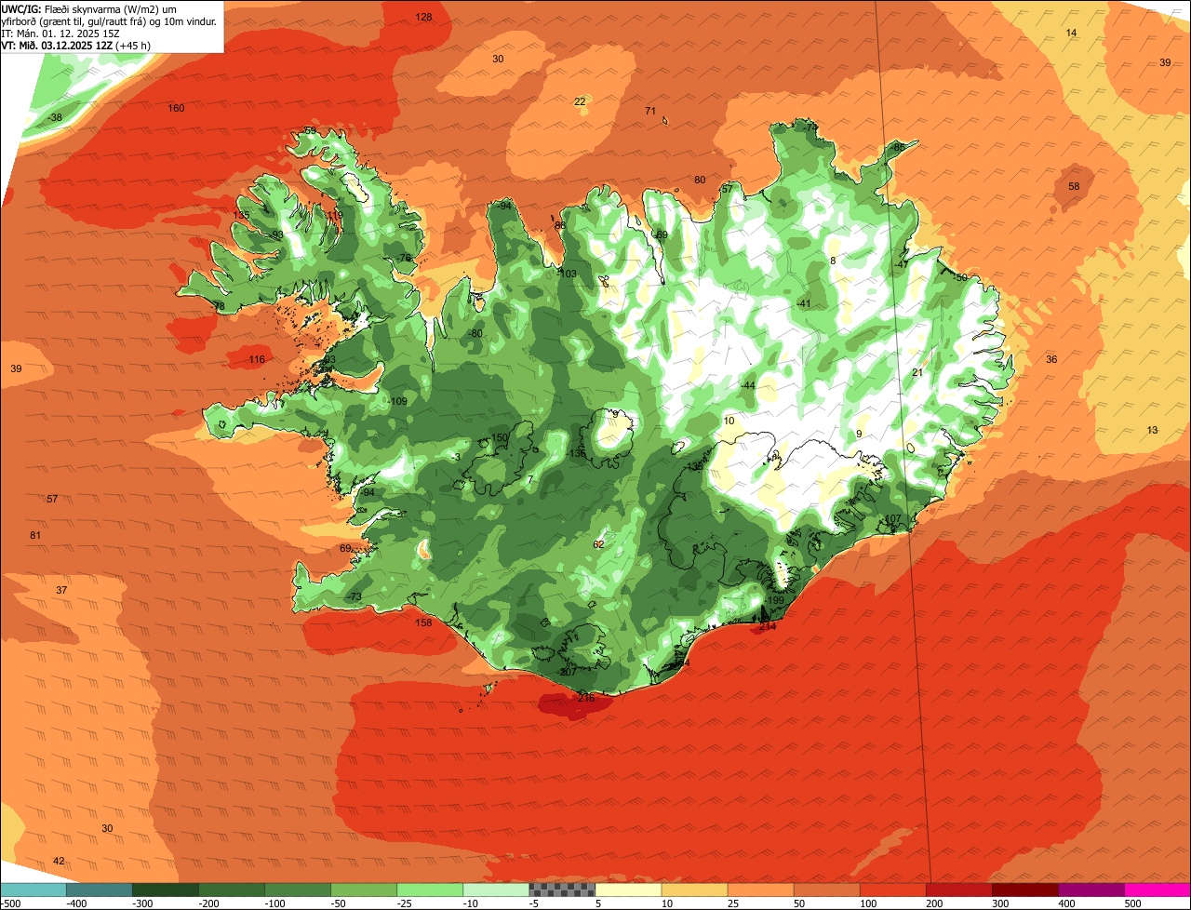Screen dimensions: 1191x910
Task: Click the flux value 21 in east Iceland
Action: pyautogui.click(x=917, y=372)
